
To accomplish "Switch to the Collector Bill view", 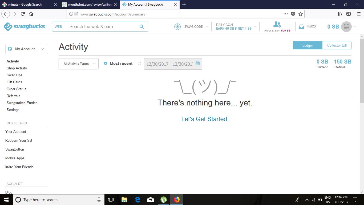I will (x=337, y=45).
